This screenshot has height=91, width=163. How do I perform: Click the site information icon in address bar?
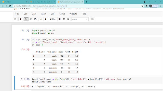(x=15, y=6)
